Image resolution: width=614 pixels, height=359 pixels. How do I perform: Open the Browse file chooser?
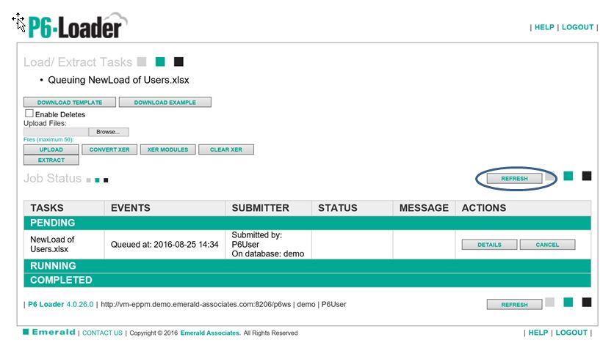click(108, 132)
